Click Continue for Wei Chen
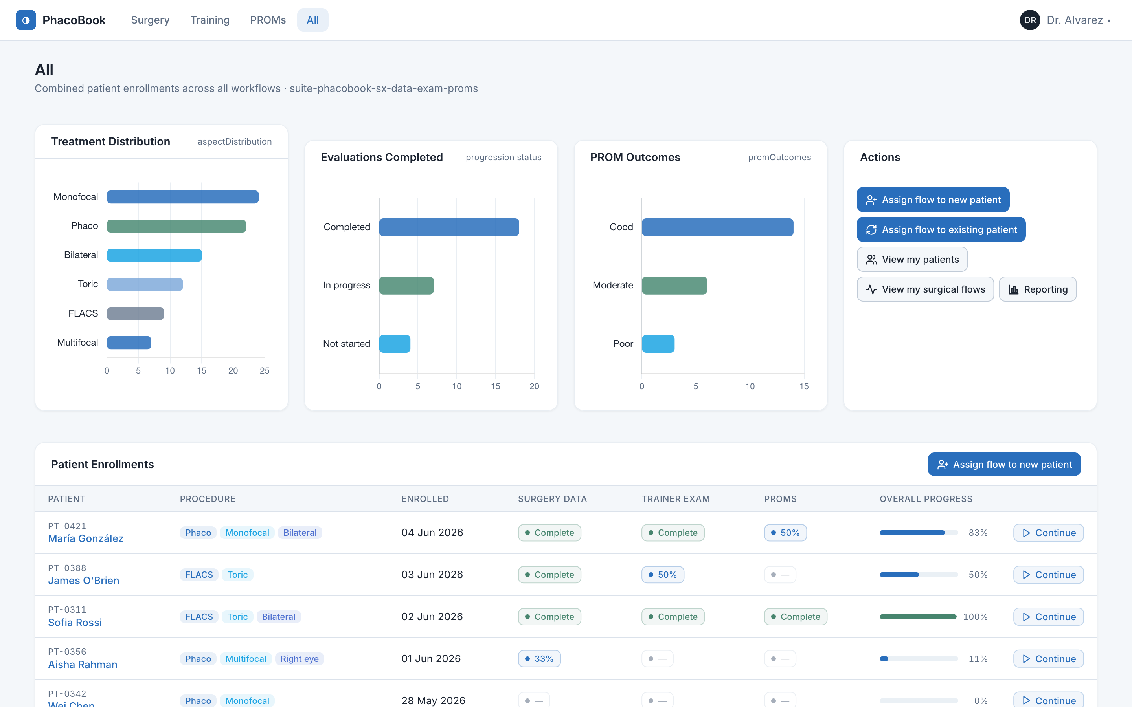1132x707 pixels. [x=1048, y=700]
